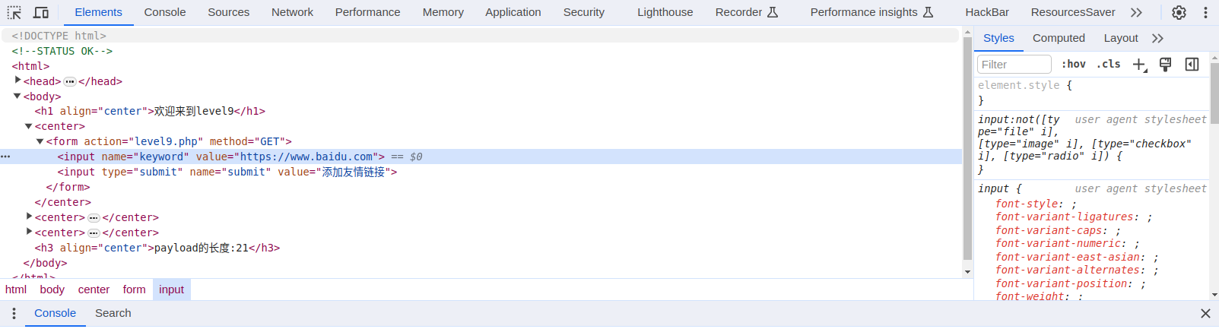Show more main panel tabs chevron
This screenshot has width=1219, height=329.
[x=1136, y=12]
